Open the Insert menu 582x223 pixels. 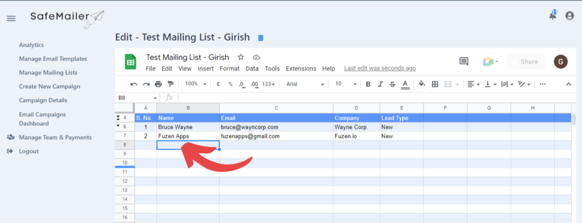206,69
